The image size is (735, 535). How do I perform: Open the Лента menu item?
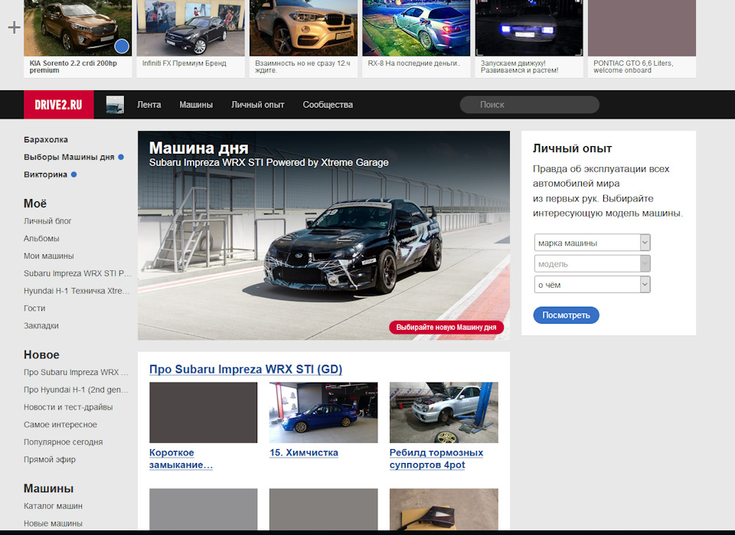[x=149, y=104]
